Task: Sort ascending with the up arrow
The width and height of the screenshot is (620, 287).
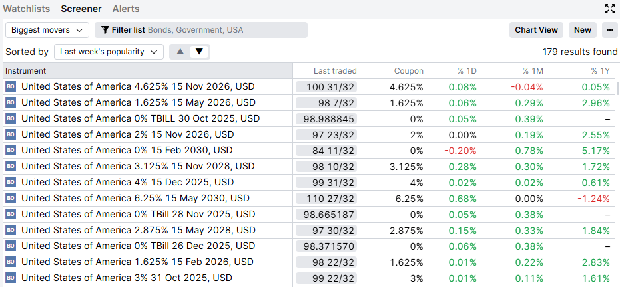Action: (x=180, y=52)
